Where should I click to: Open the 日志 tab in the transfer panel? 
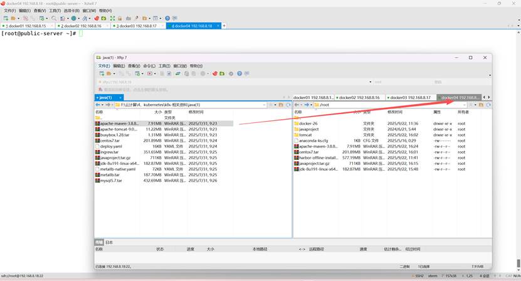pyautogui.click(x=109, y=242)
